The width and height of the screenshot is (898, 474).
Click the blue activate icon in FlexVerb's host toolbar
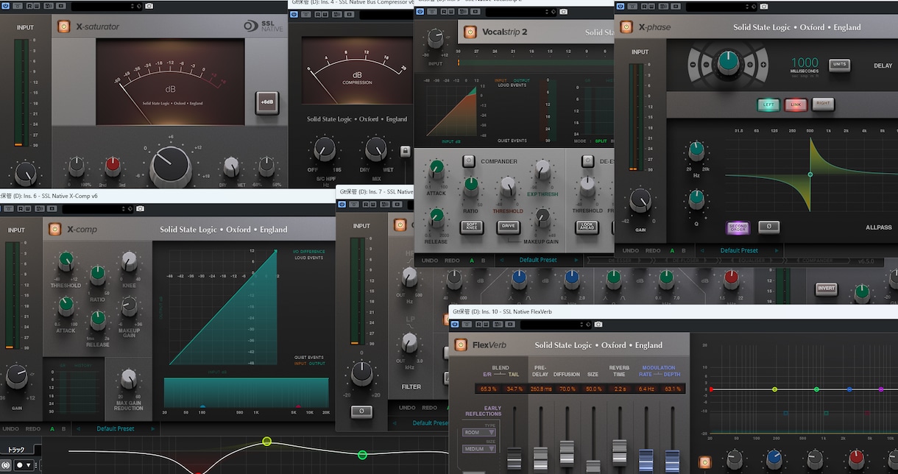[456, 325]
